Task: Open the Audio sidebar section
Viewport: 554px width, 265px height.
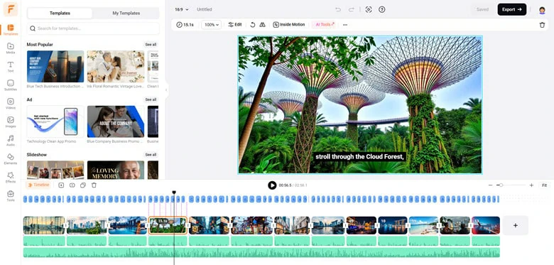Action: pyautogui.click(x=10, y=140)
